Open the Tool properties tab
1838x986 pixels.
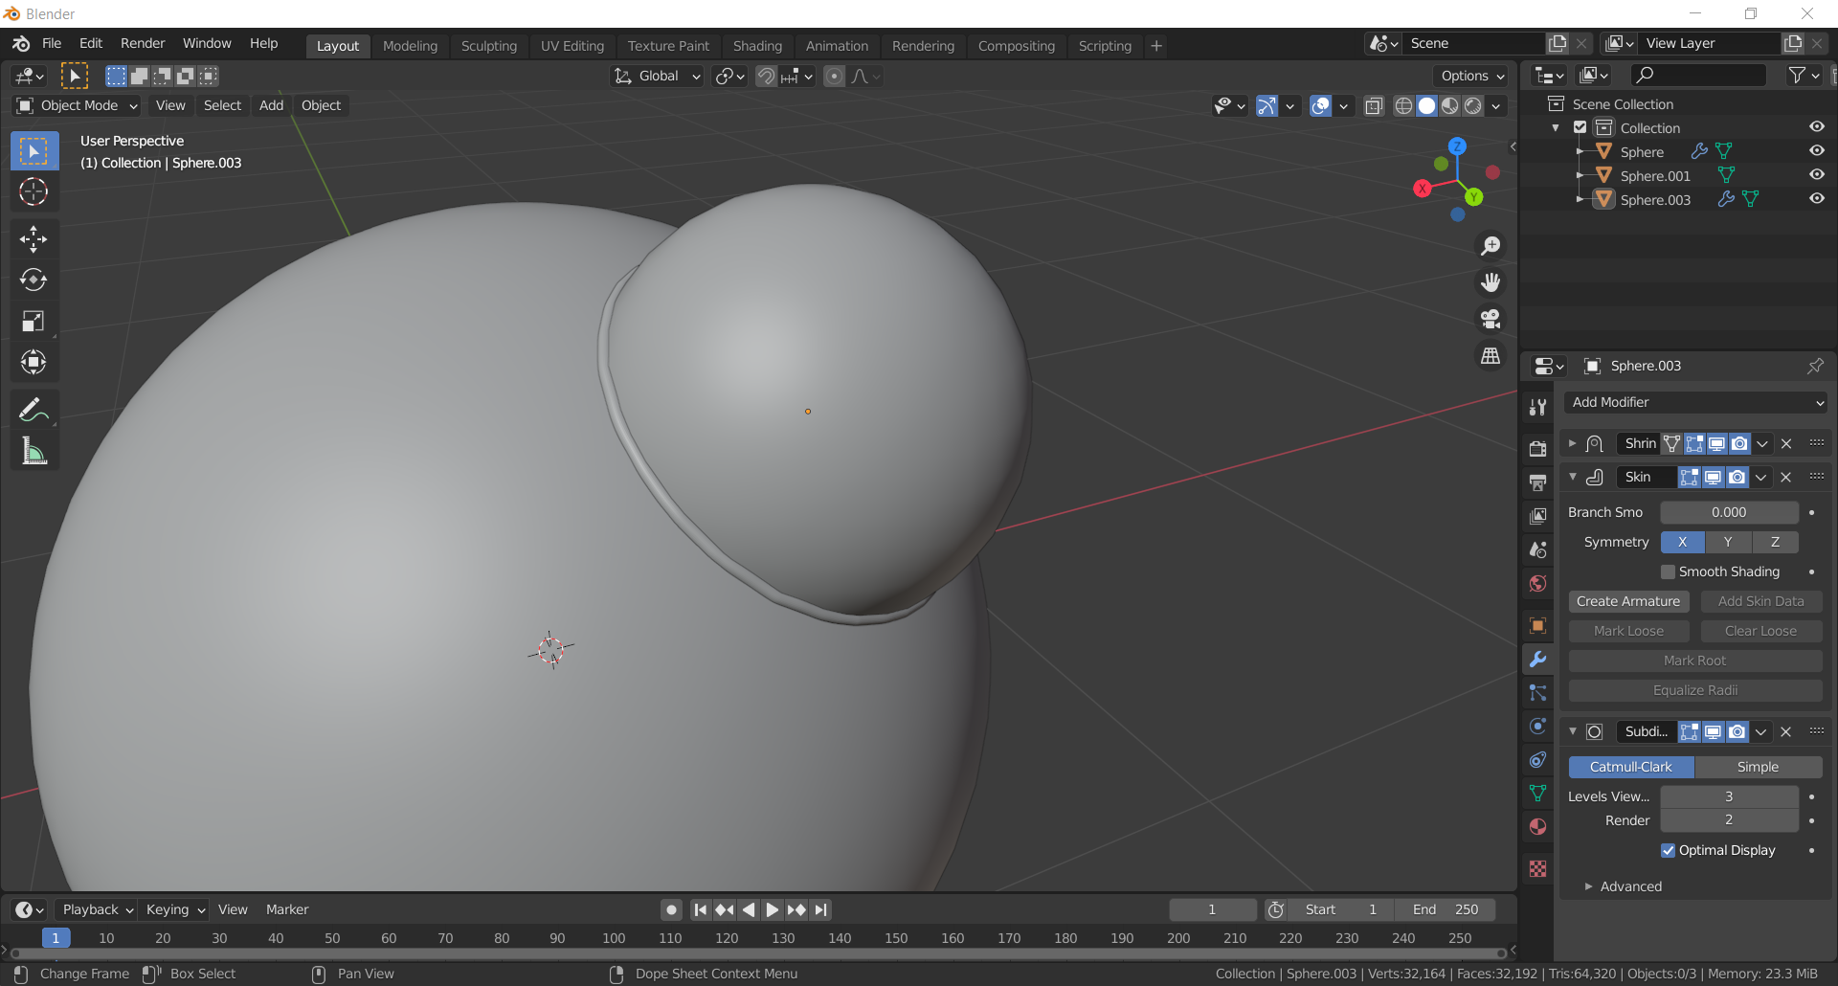(x=1538, y=407)
